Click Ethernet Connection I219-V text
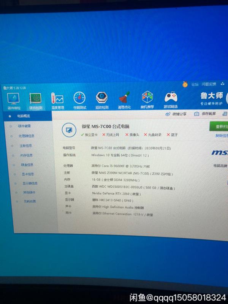The width and height of the screenshot is (228, 304). pyautogui.click(x=123, y=214)
